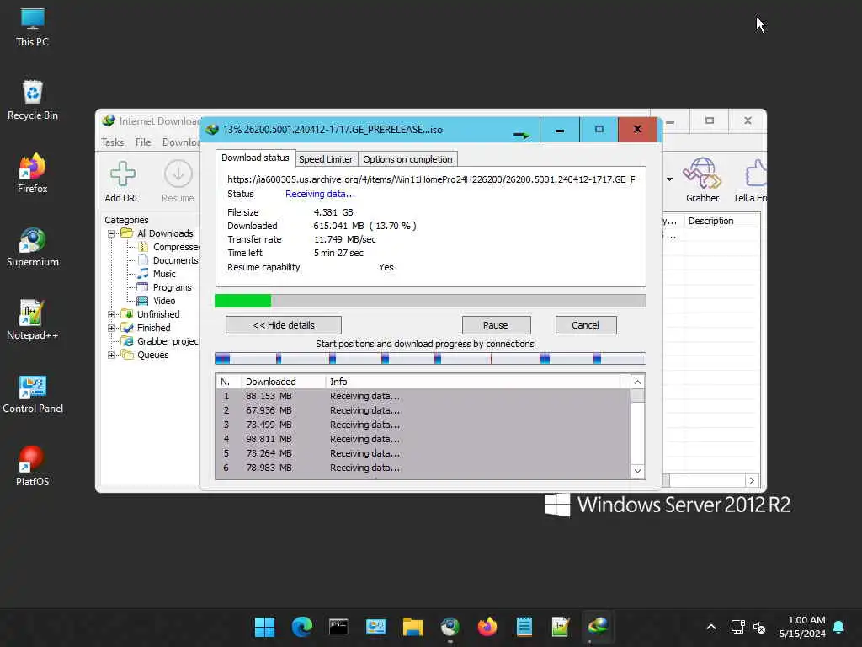Open Supermium from the taskbar
The width and height of the screenshot is (862, 647).
point(450,627)
